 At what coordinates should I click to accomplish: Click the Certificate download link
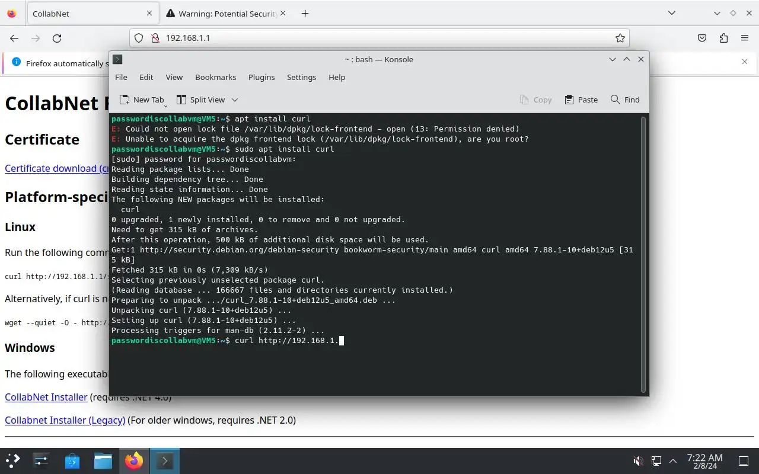coord(57,168)
